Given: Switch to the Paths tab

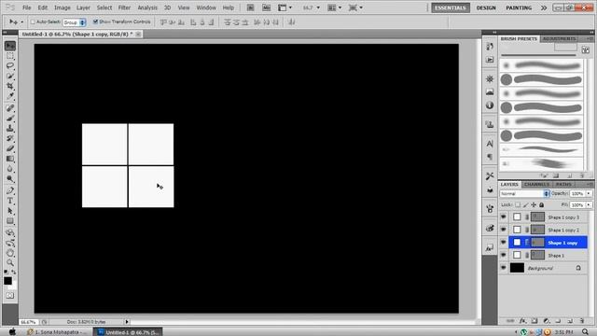Looking at the screenshot, I should point(563,185).
